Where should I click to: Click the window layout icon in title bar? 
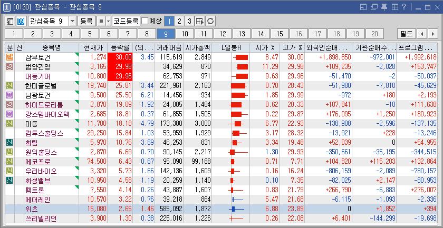click(x=363, y=7)
